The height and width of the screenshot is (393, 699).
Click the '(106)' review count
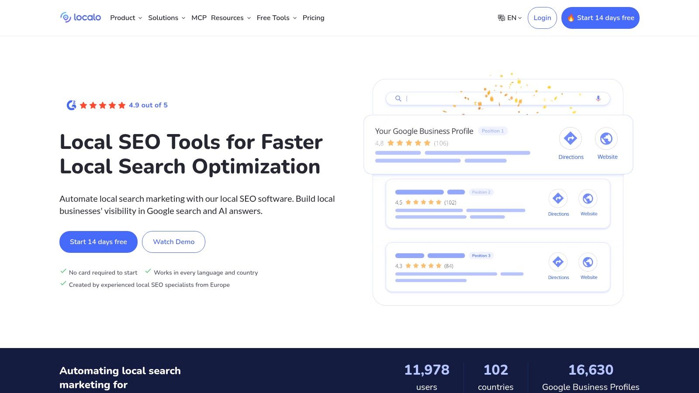[441, 143]
